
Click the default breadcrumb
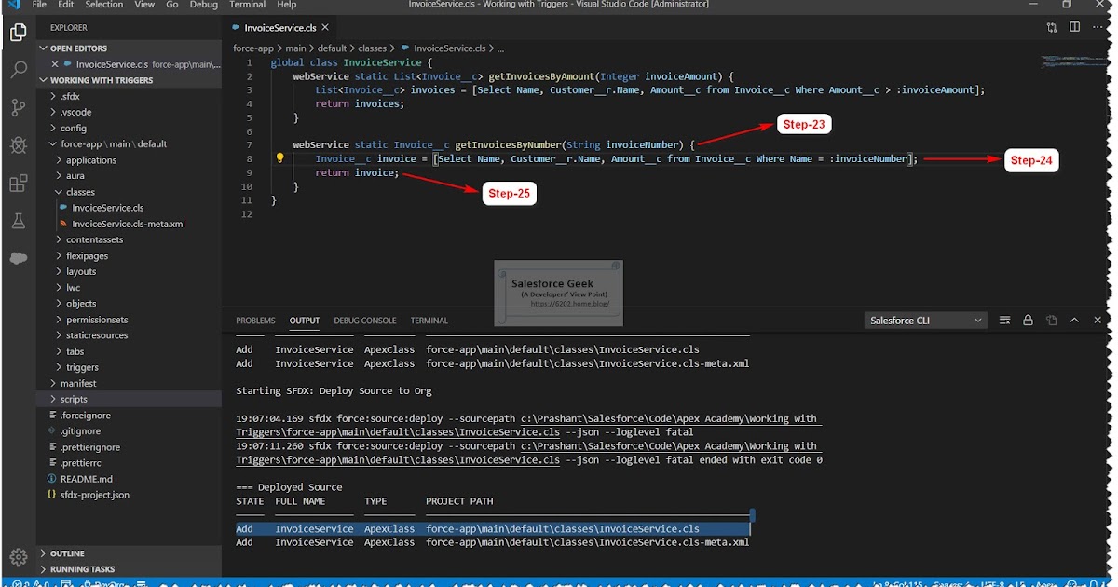(x=332, y=48)
